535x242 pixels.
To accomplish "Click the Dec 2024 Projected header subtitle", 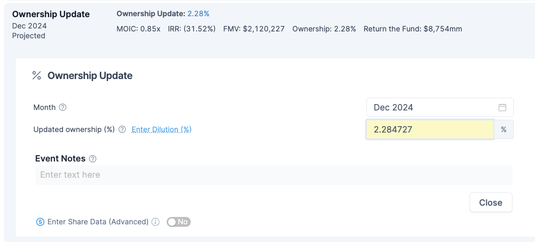I will pyautogui.click(x=29, y=30).
